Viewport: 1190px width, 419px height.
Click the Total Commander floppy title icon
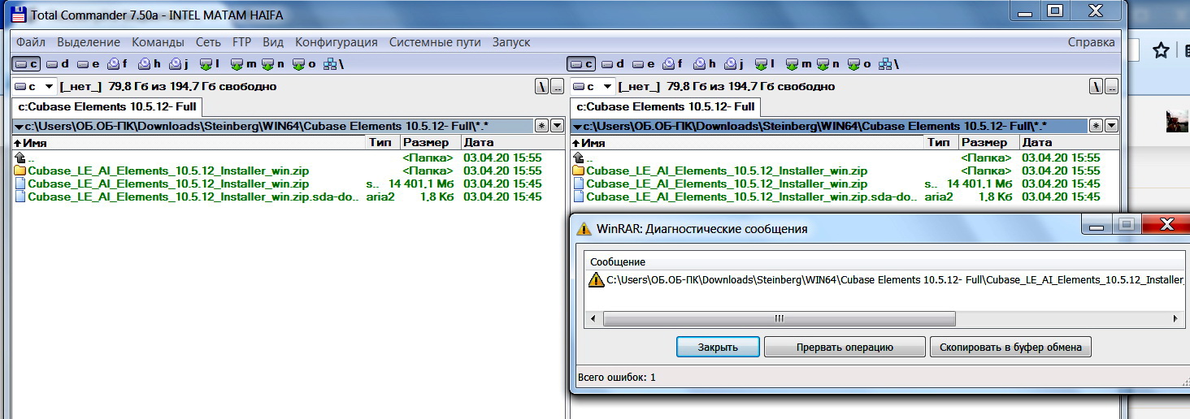pyautogui.click(x=17, y=15)
